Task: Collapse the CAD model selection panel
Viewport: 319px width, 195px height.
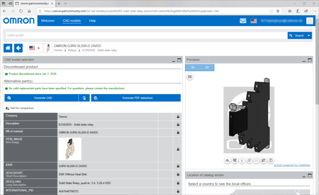Action: click(173, 60)
